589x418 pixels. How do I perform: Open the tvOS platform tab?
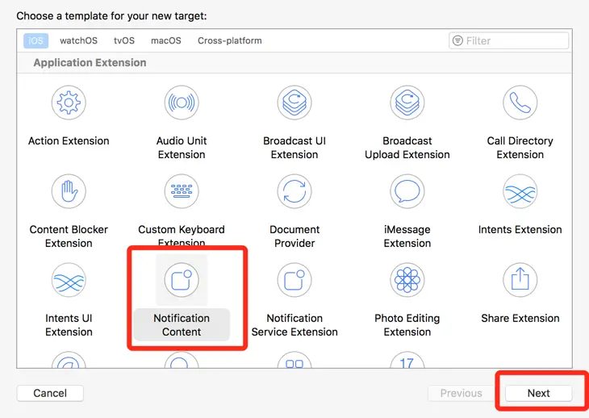click(x=124, y=40)
